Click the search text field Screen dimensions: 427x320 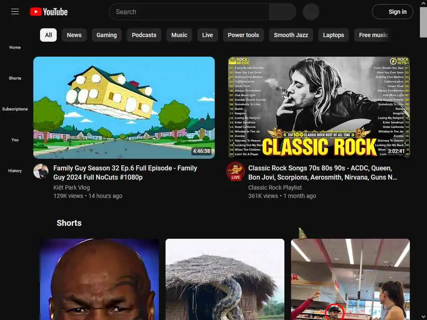[189, 12]
